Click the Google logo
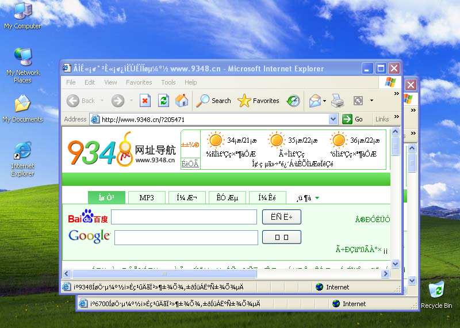 90,236
